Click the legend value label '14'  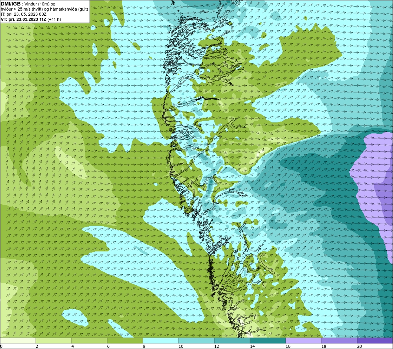coord(252,346)
